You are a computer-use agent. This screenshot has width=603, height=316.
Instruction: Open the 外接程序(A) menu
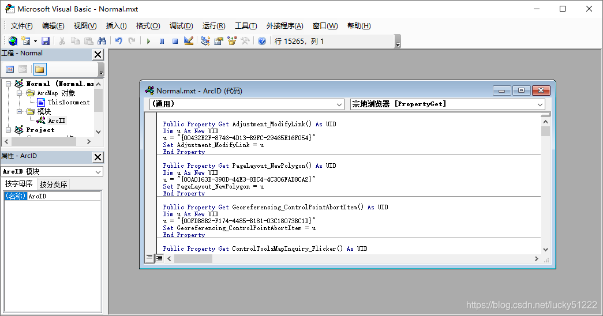[x=284, y=26]
